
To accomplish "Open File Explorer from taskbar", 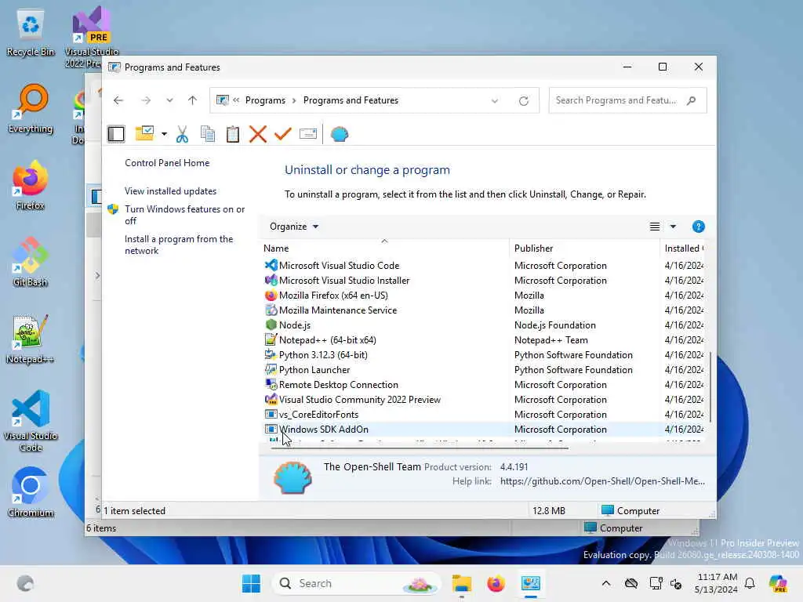I will click(x=461, y=583).
